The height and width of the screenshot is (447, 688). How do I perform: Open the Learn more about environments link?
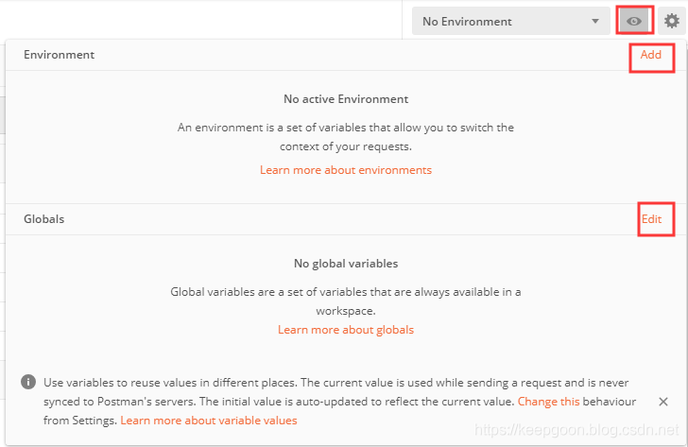346,170
